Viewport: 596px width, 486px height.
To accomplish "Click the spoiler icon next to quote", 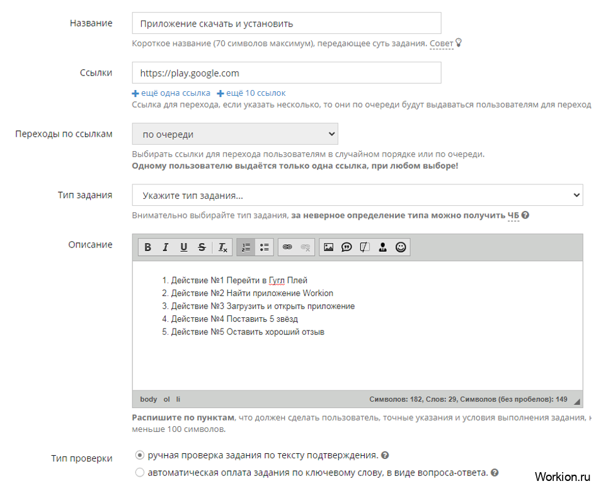I will (364, 247).
